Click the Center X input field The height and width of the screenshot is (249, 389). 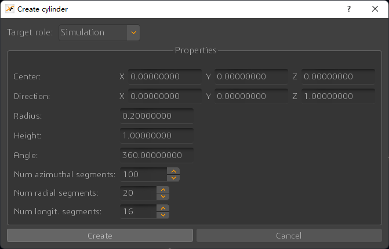click(x=165, y=76)
